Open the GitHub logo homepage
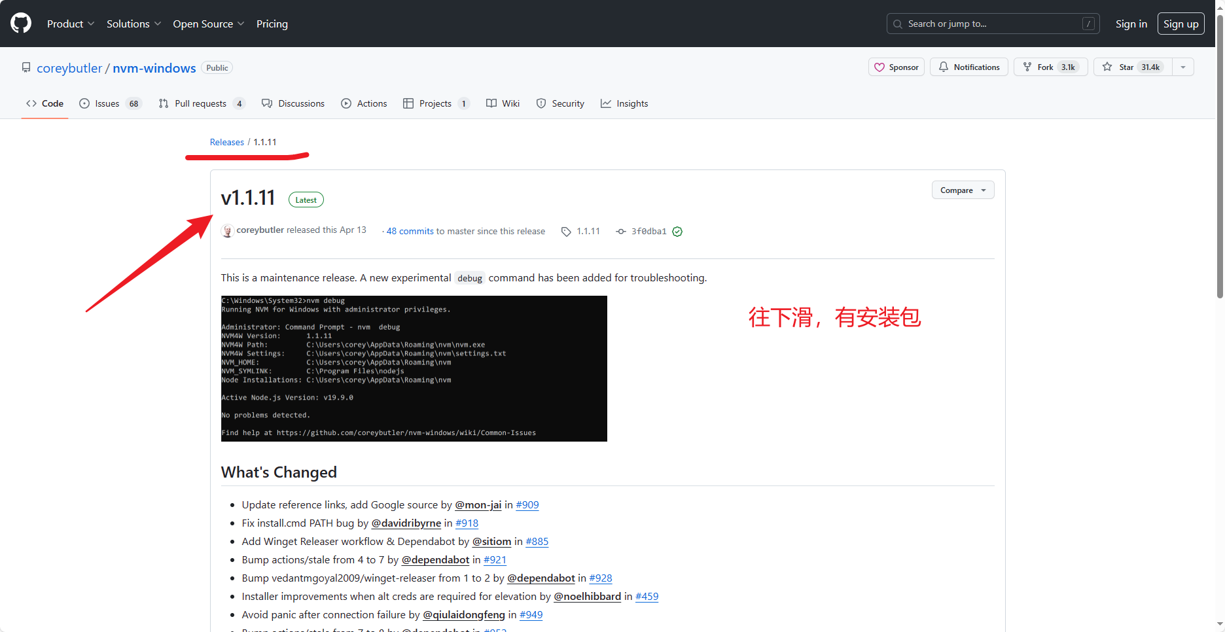The height and width of the screenshot is (632, 1225). pyautogui.click(x=21, y=24)
